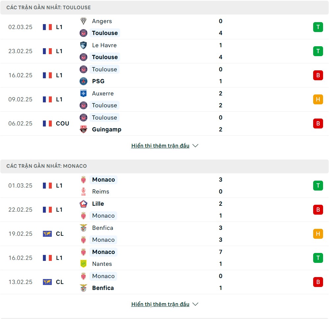Click the Guingamp team logo
Image resolution: width=329 pixels, height=319 pixels.
click(83, 129)
